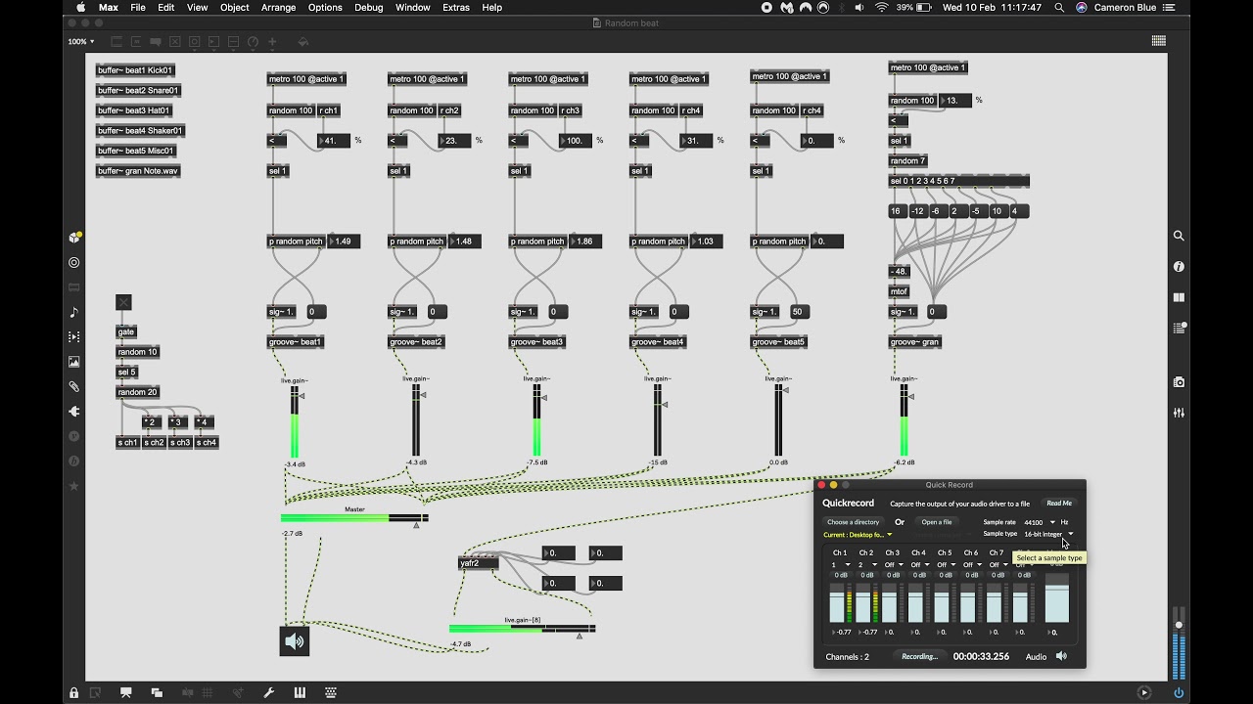Screen dimensions: 1253x704
Task: Open the wrench inspector tool icon
Action: click(x=269, y=692)
